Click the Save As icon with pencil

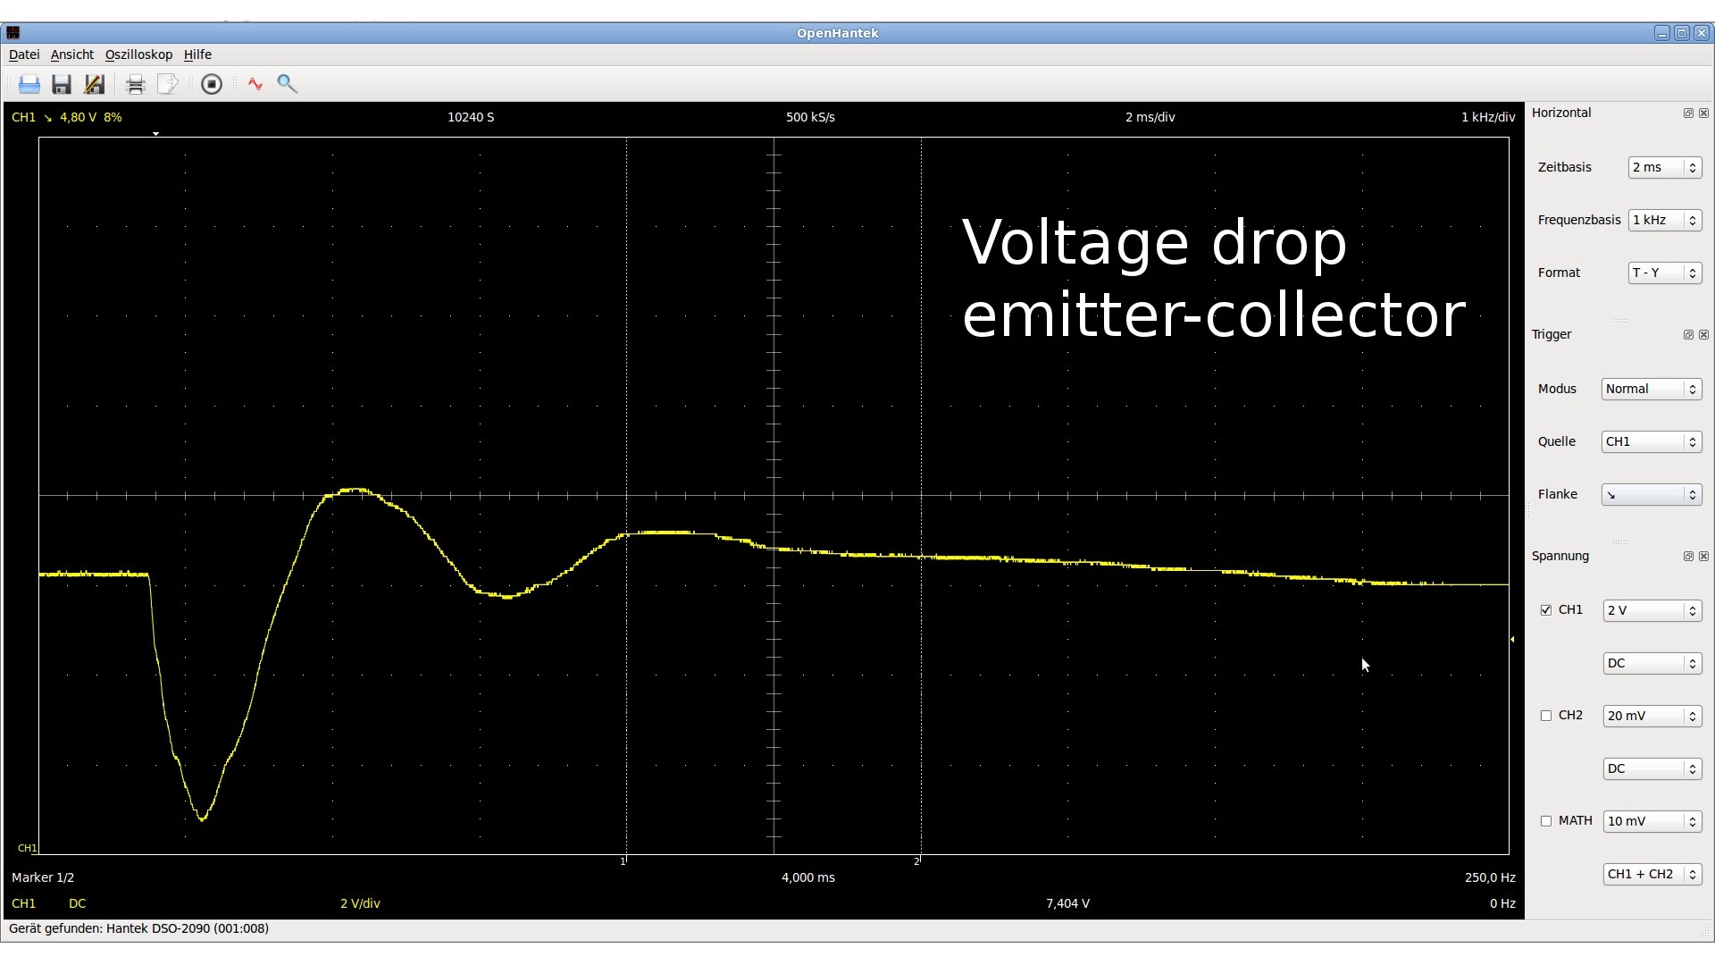94,84
